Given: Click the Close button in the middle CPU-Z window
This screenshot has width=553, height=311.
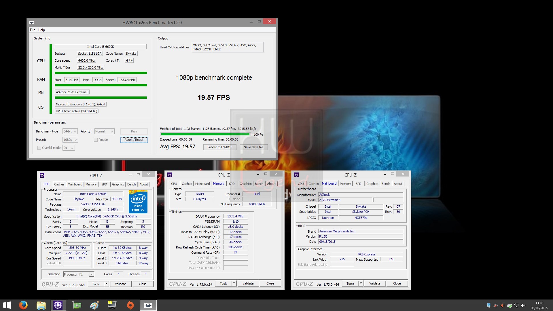Looking at the screenshot, I should 270,283.
